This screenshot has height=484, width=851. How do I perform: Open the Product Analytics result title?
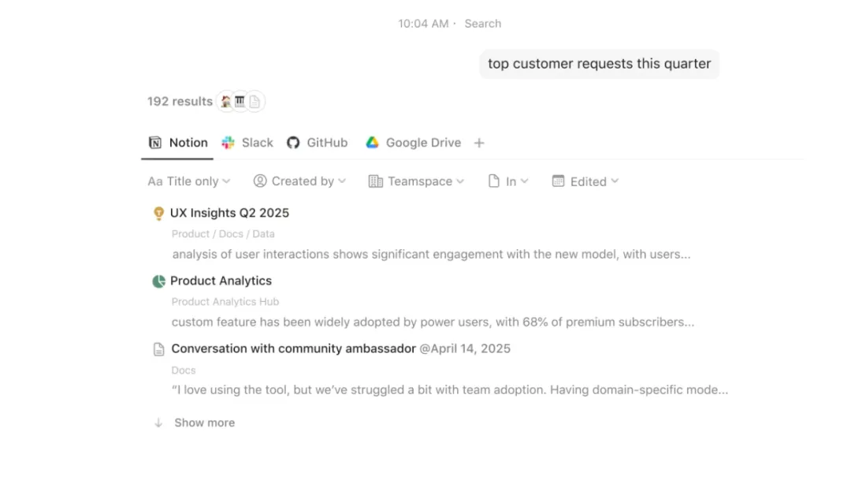221,281
